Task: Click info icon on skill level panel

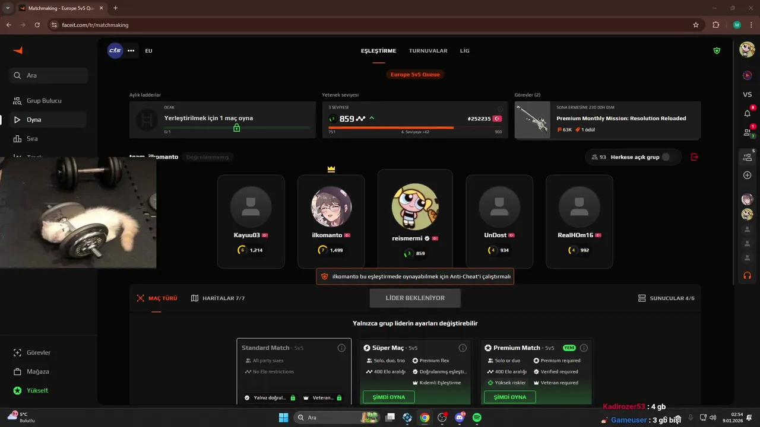Action: pos(500,109)
